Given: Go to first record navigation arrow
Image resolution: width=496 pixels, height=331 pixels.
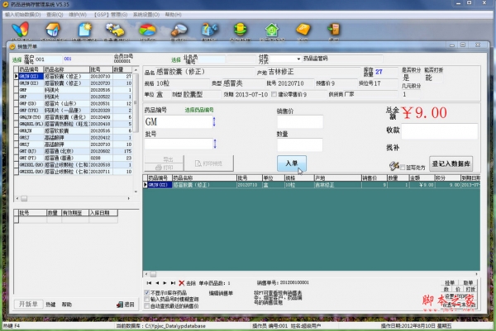Looking at the screenshot, I should 150,283.
